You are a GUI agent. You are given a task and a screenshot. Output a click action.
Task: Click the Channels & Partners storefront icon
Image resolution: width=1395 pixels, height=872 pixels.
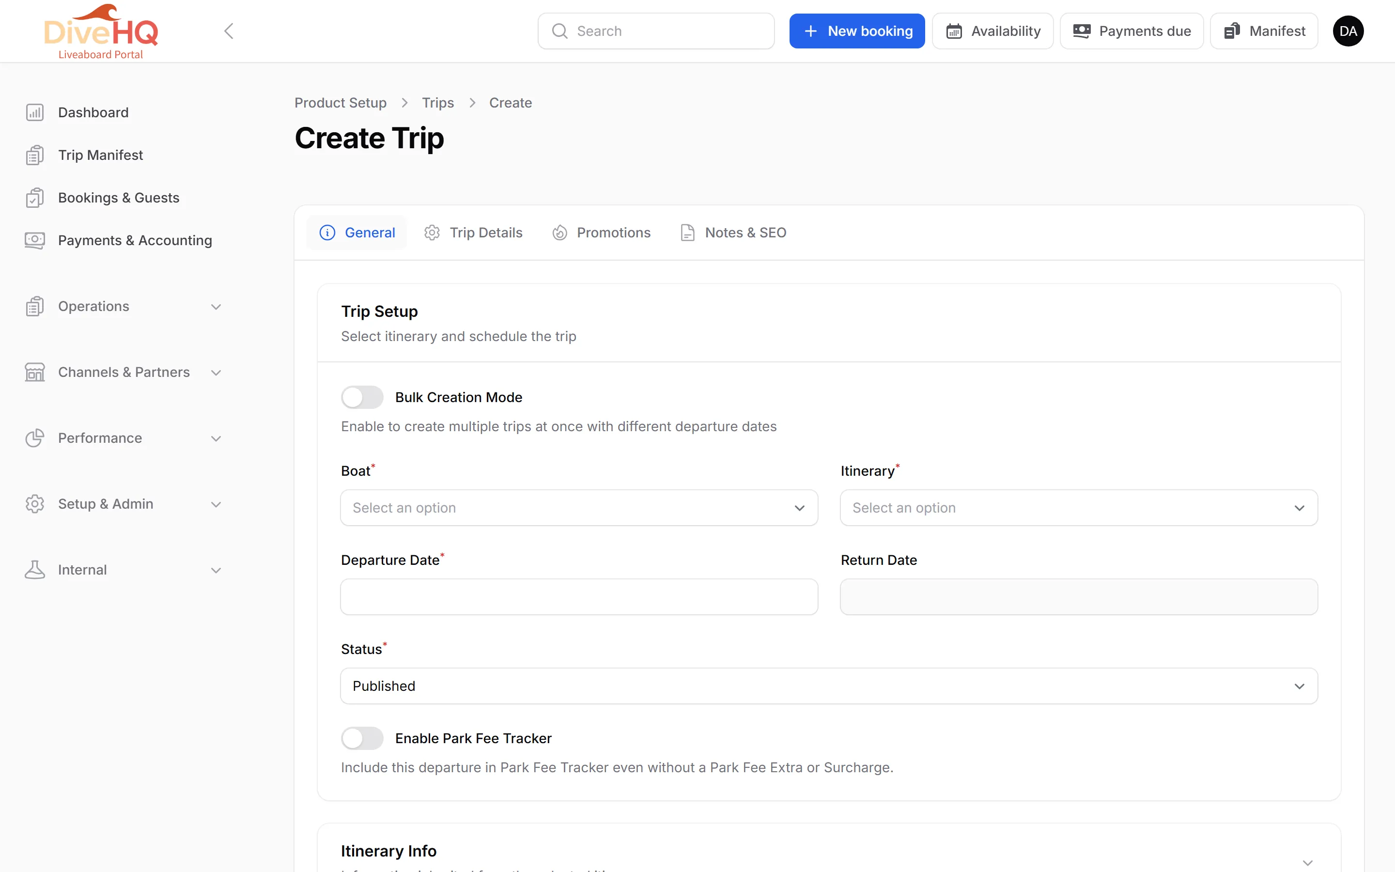(34, 372)
